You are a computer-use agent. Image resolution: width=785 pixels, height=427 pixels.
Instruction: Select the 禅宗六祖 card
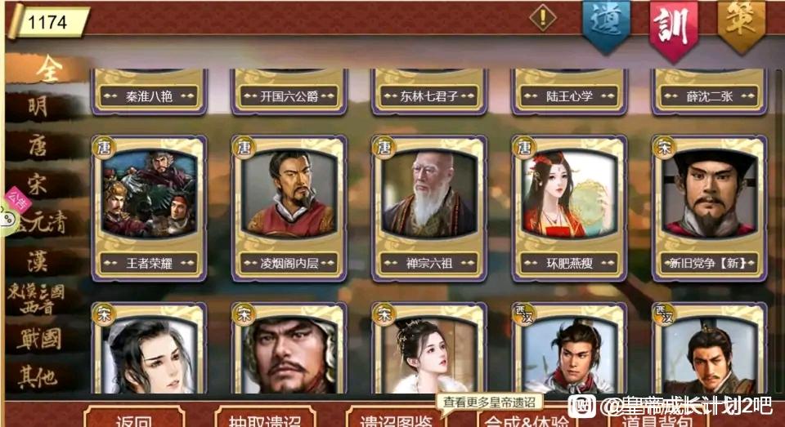pos(429,208)
